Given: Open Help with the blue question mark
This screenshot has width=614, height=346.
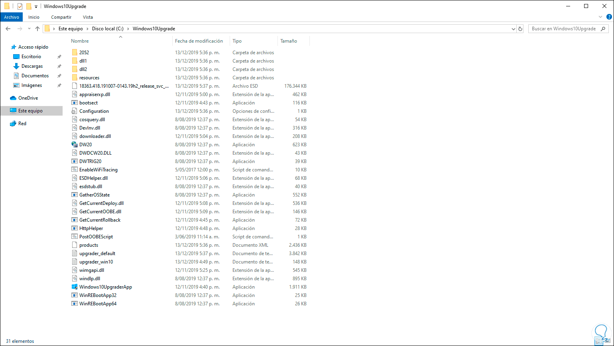Looking at the screenshot, I should 608,17.
